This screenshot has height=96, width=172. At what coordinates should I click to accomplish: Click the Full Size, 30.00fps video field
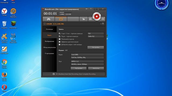pyautogui.click(x=87, y=58)
